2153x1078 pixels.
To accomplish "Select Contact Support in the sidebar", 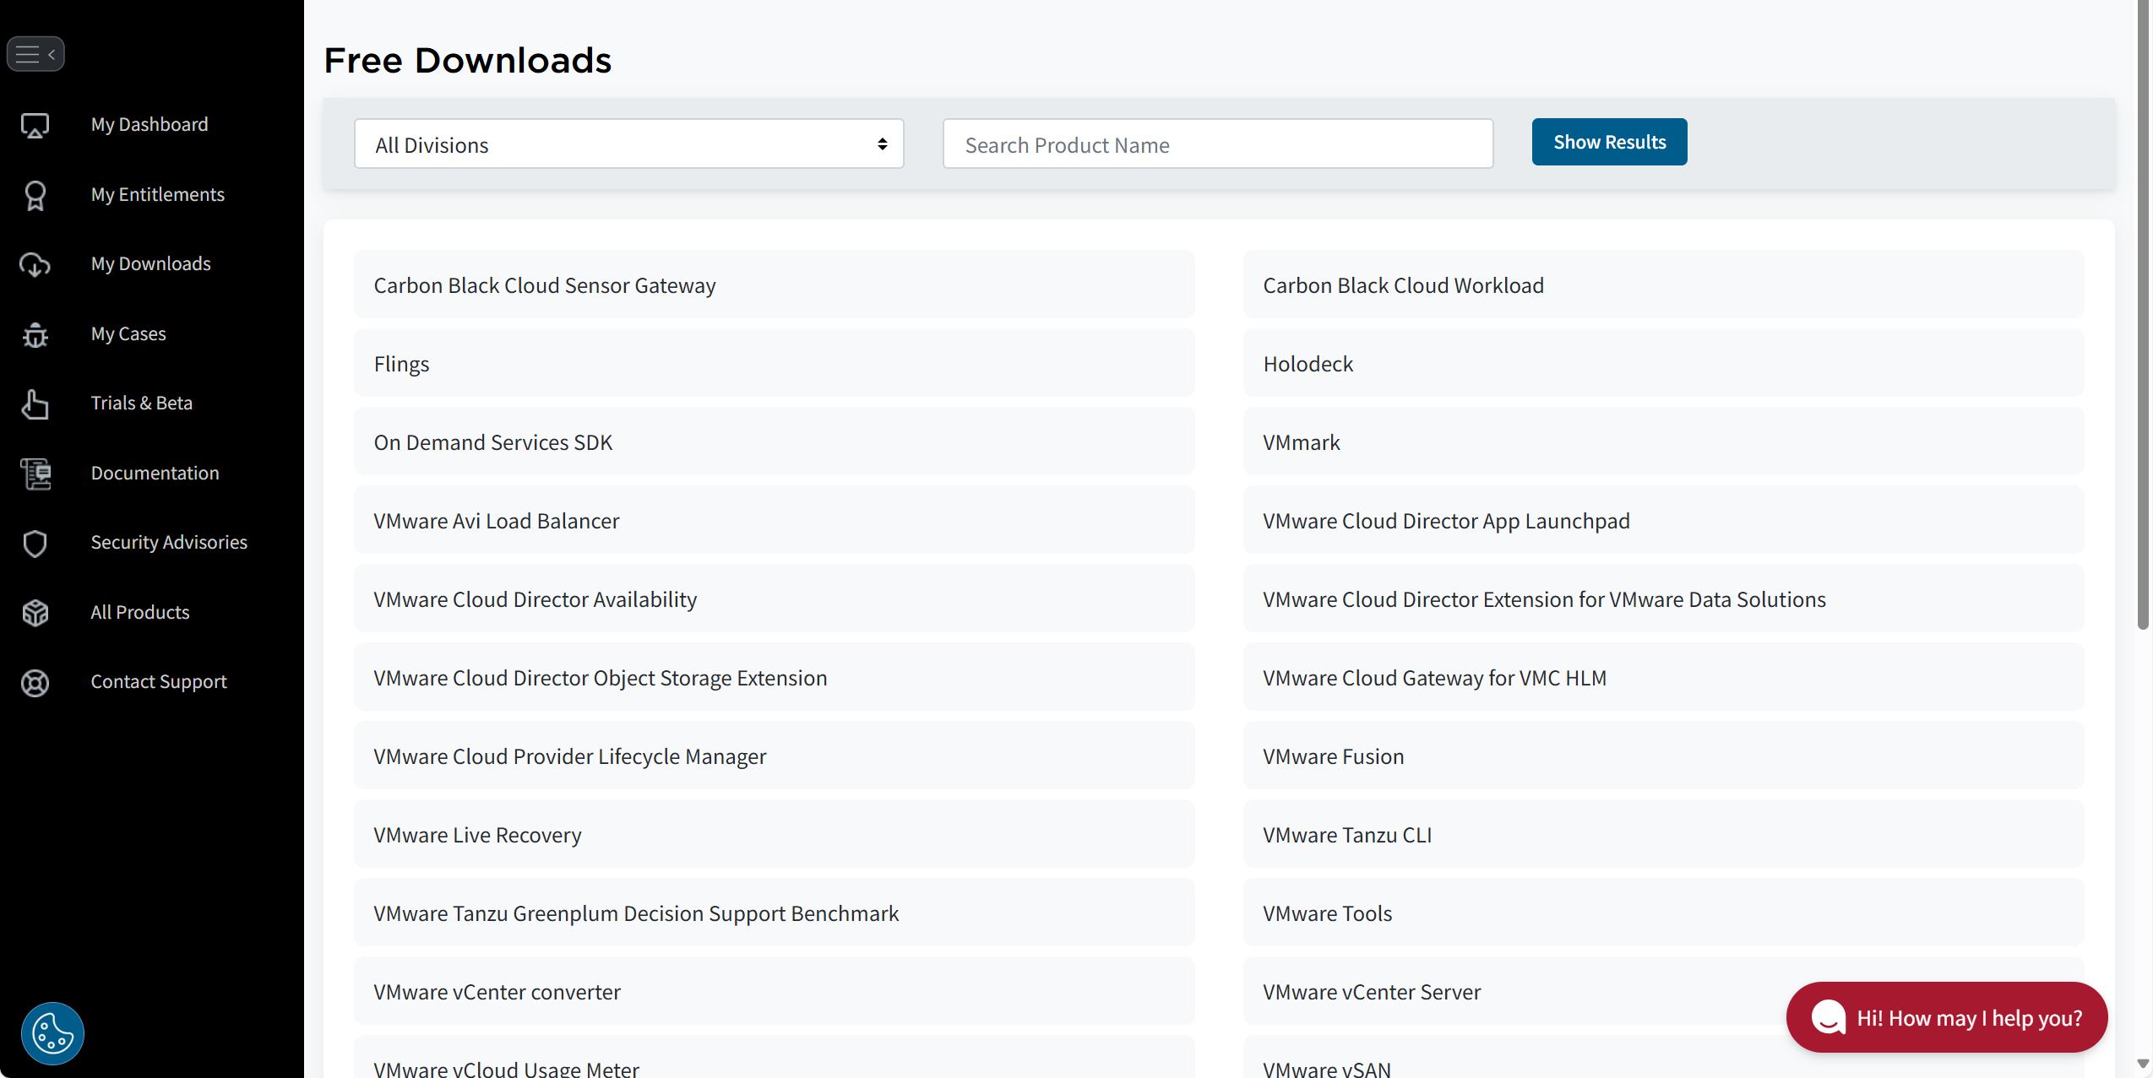I will [x=158, y=681].
